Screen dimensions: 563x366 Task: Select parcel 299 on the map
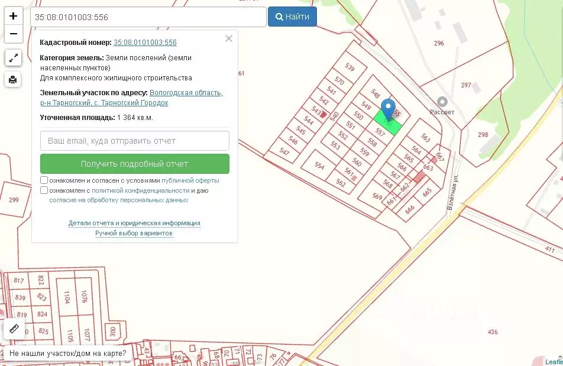[14, 200]
